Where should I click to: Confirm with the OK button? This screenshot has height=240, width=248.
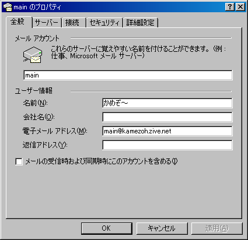[107, 228]
